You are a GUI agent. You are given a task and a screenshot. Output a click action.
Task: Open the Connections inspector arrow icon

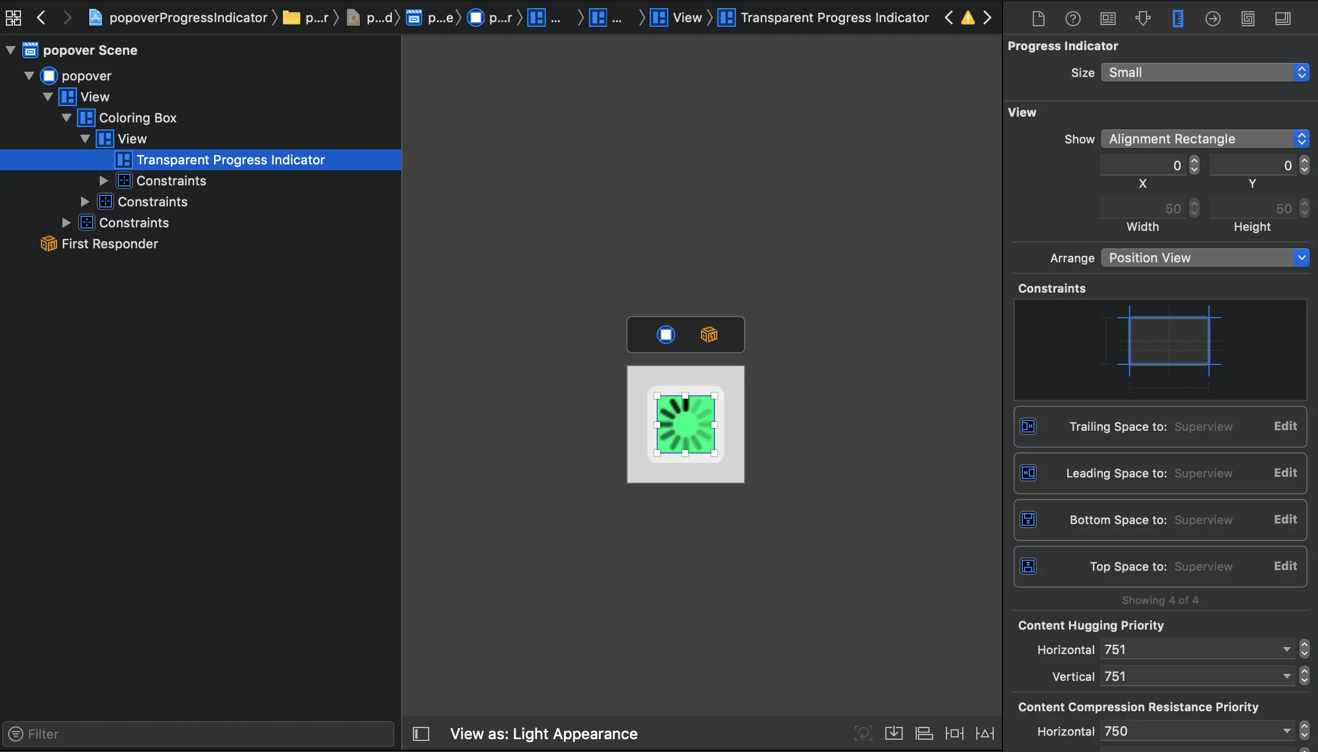pos(1213,19)
